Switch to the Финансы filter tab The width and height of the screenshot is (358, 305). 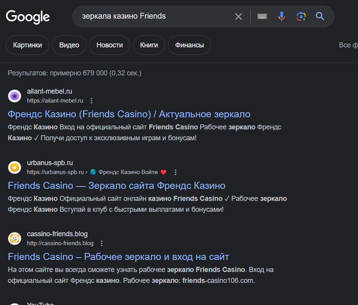190,45
